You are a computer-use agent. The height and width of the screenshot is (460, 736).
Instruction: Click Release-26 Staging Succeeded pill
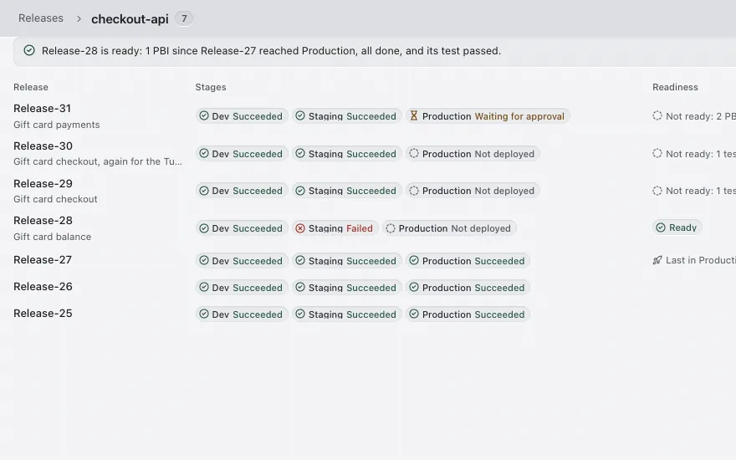point(346,287)
